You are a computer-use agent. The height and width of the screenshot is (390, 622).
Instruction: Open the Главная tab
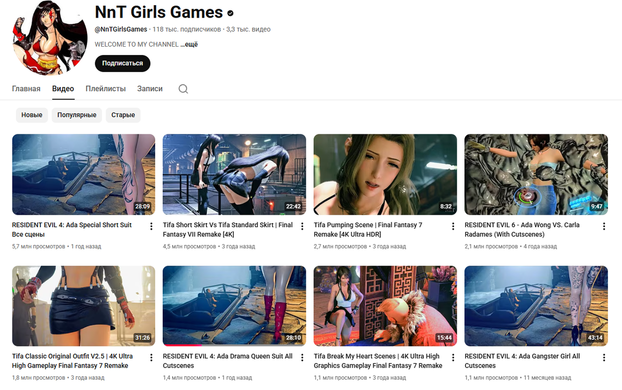26,89
